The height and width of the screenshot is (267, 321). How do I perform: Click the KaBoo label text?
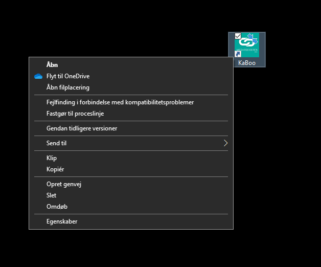tap(247, 63)
